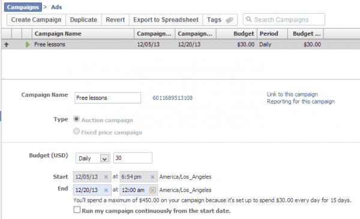This screenshot has width=360, height=219.
Task: Open Link to this campaign
Action: point(292,94)
